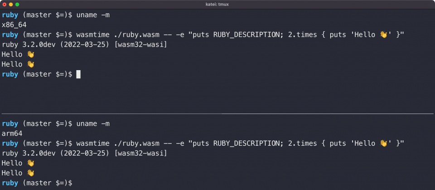Close the tmux terminal window
Image resolution: width=435 pixels, height=190 pixels.
5,5
